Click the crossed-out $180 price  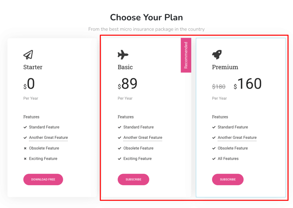[219, 87]
